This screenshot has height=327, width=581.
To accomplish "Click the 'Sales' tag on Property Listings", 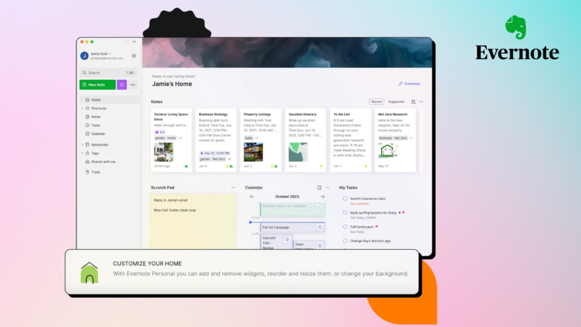I will coord(249,139).
